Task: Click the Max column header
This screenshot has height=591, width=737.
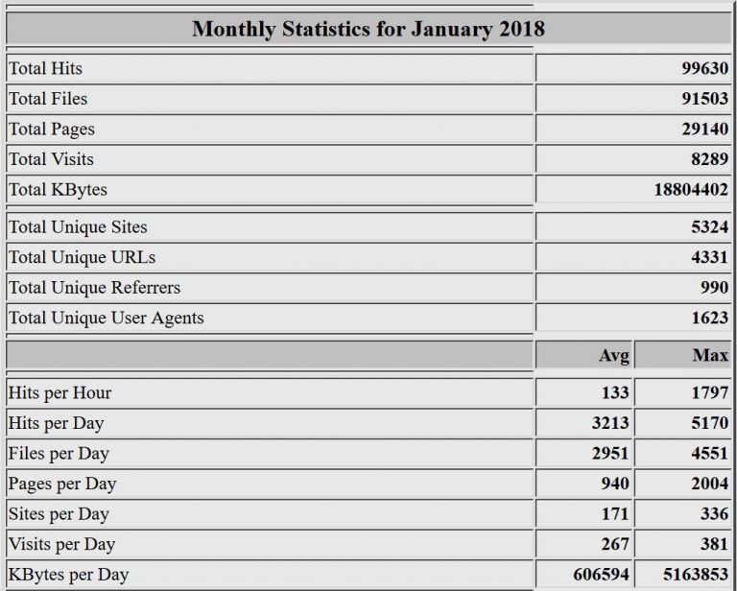Action: 710,356
